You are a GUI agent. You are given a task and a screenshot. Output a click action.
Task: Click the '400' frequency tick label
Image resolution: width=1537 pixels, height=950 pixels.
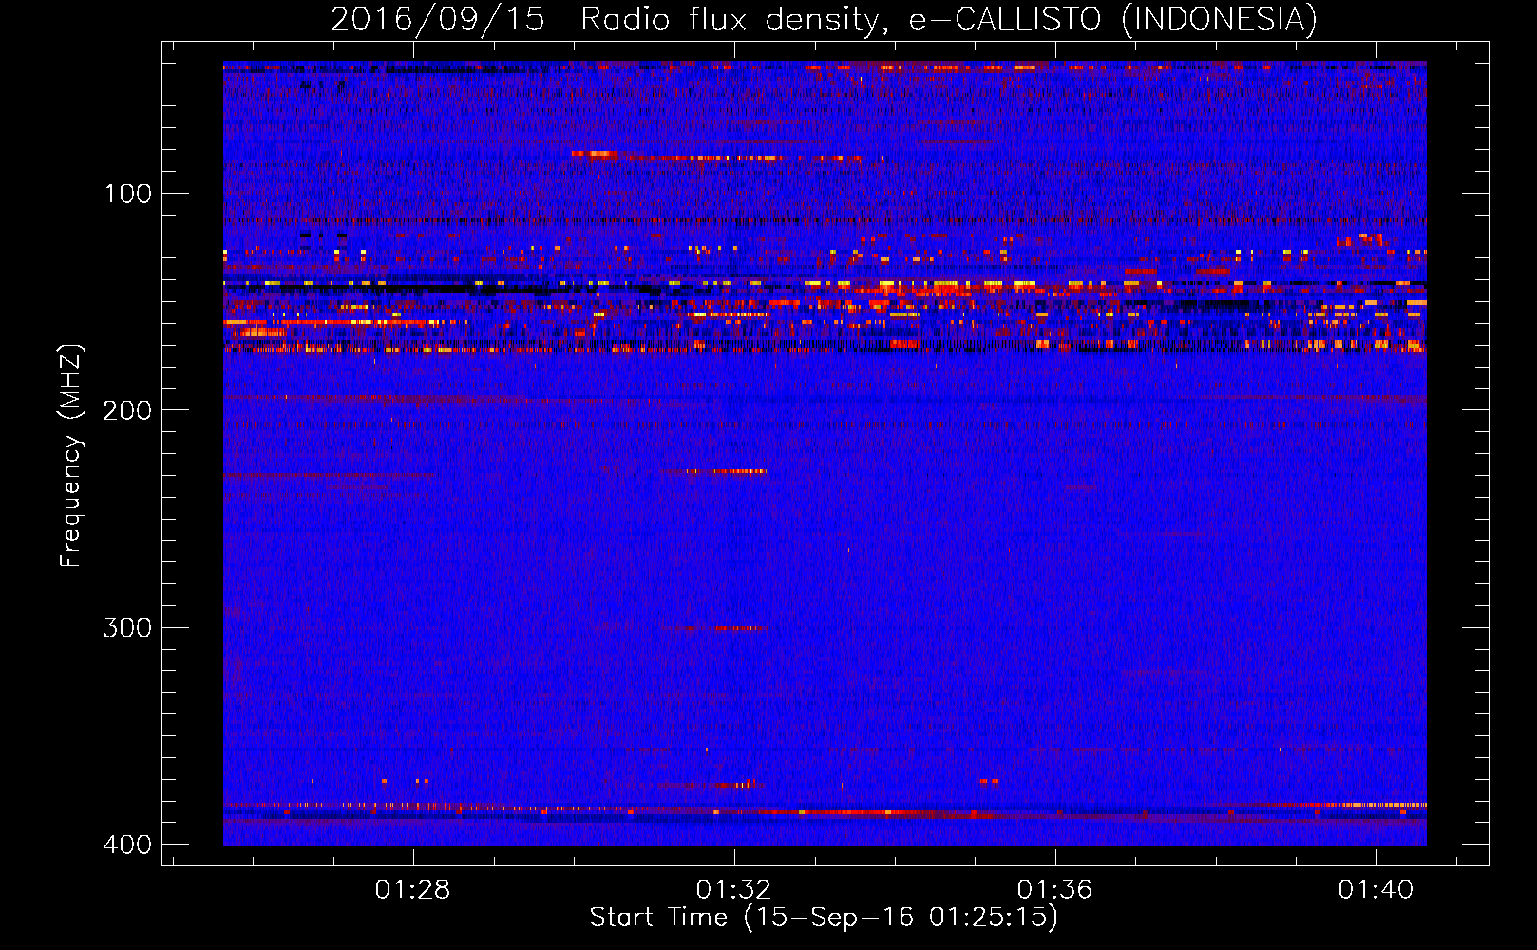coord(127,845)
